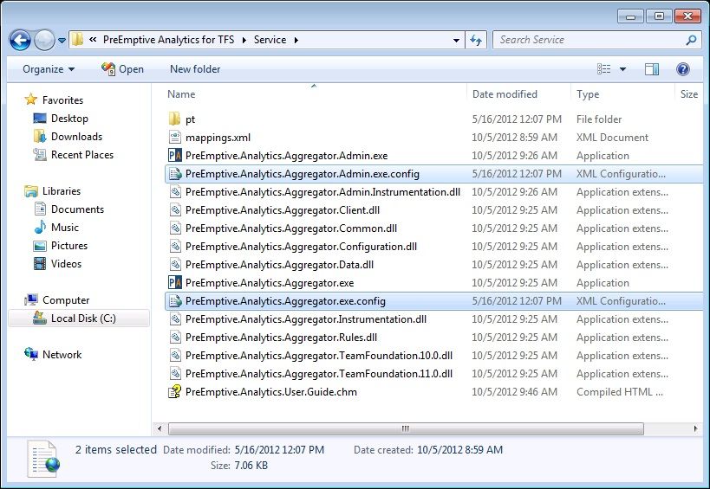Click the Date created value in details pane
This screenshot has width=710, height=489.
tap(459, 450)
